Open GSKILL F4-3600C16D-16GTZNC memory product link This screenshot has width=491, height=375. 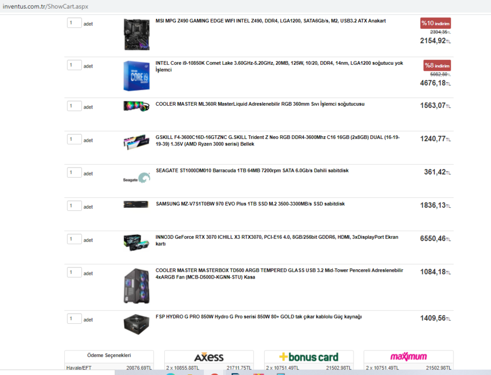(x=278, y=141)
